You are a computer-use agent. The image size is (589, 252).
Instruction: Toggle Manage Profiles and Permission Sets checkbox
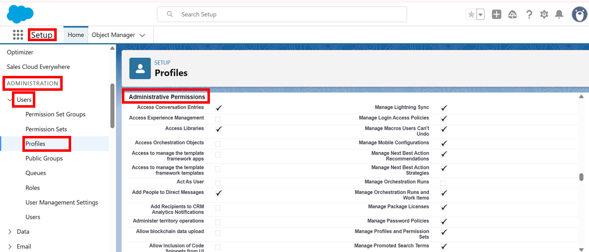pyautogui.click(x=444, y=232)
